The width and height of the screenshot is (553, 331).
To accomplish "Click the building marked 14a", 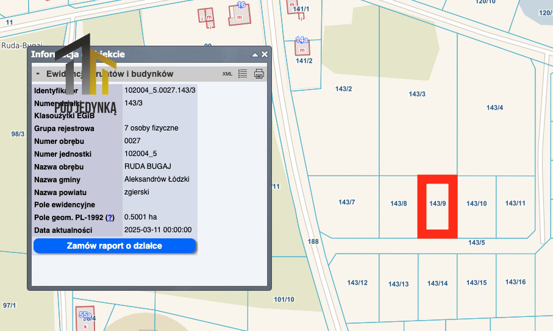I will click(x=302, y=46).
